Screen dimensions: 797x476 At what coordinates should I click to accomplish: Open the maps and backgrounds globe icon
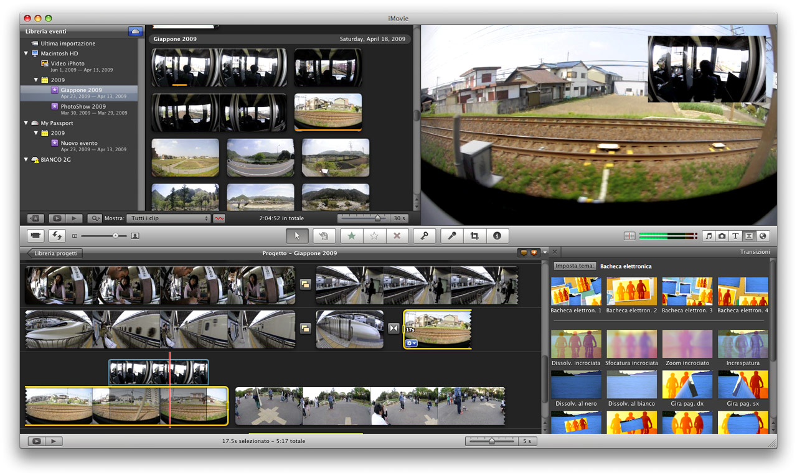click(763, 236)
